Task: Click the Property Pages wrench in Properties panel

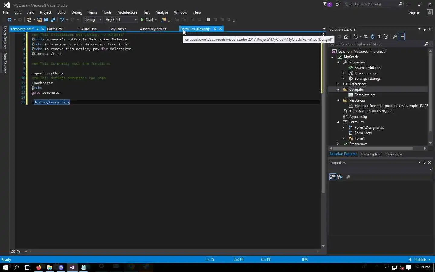Action: [348, 177]
